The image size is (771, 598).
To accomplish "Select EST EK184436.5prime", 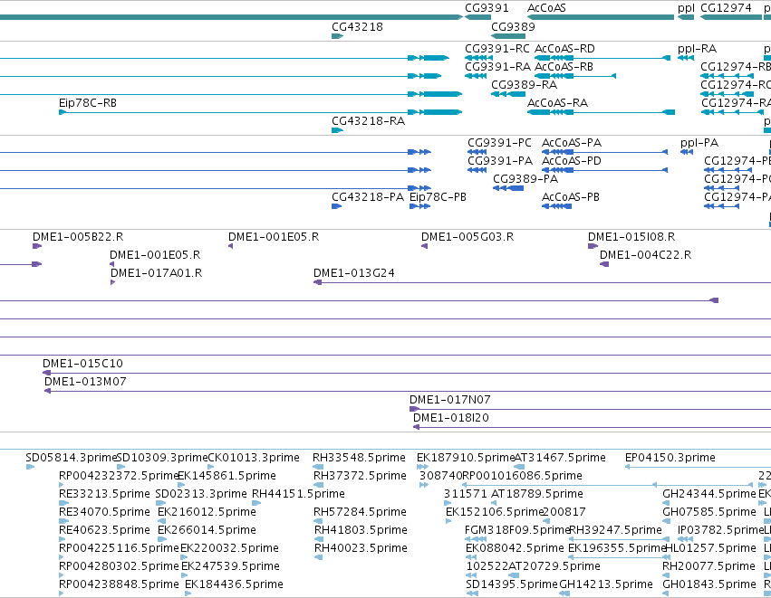I will tap(234, 584).
